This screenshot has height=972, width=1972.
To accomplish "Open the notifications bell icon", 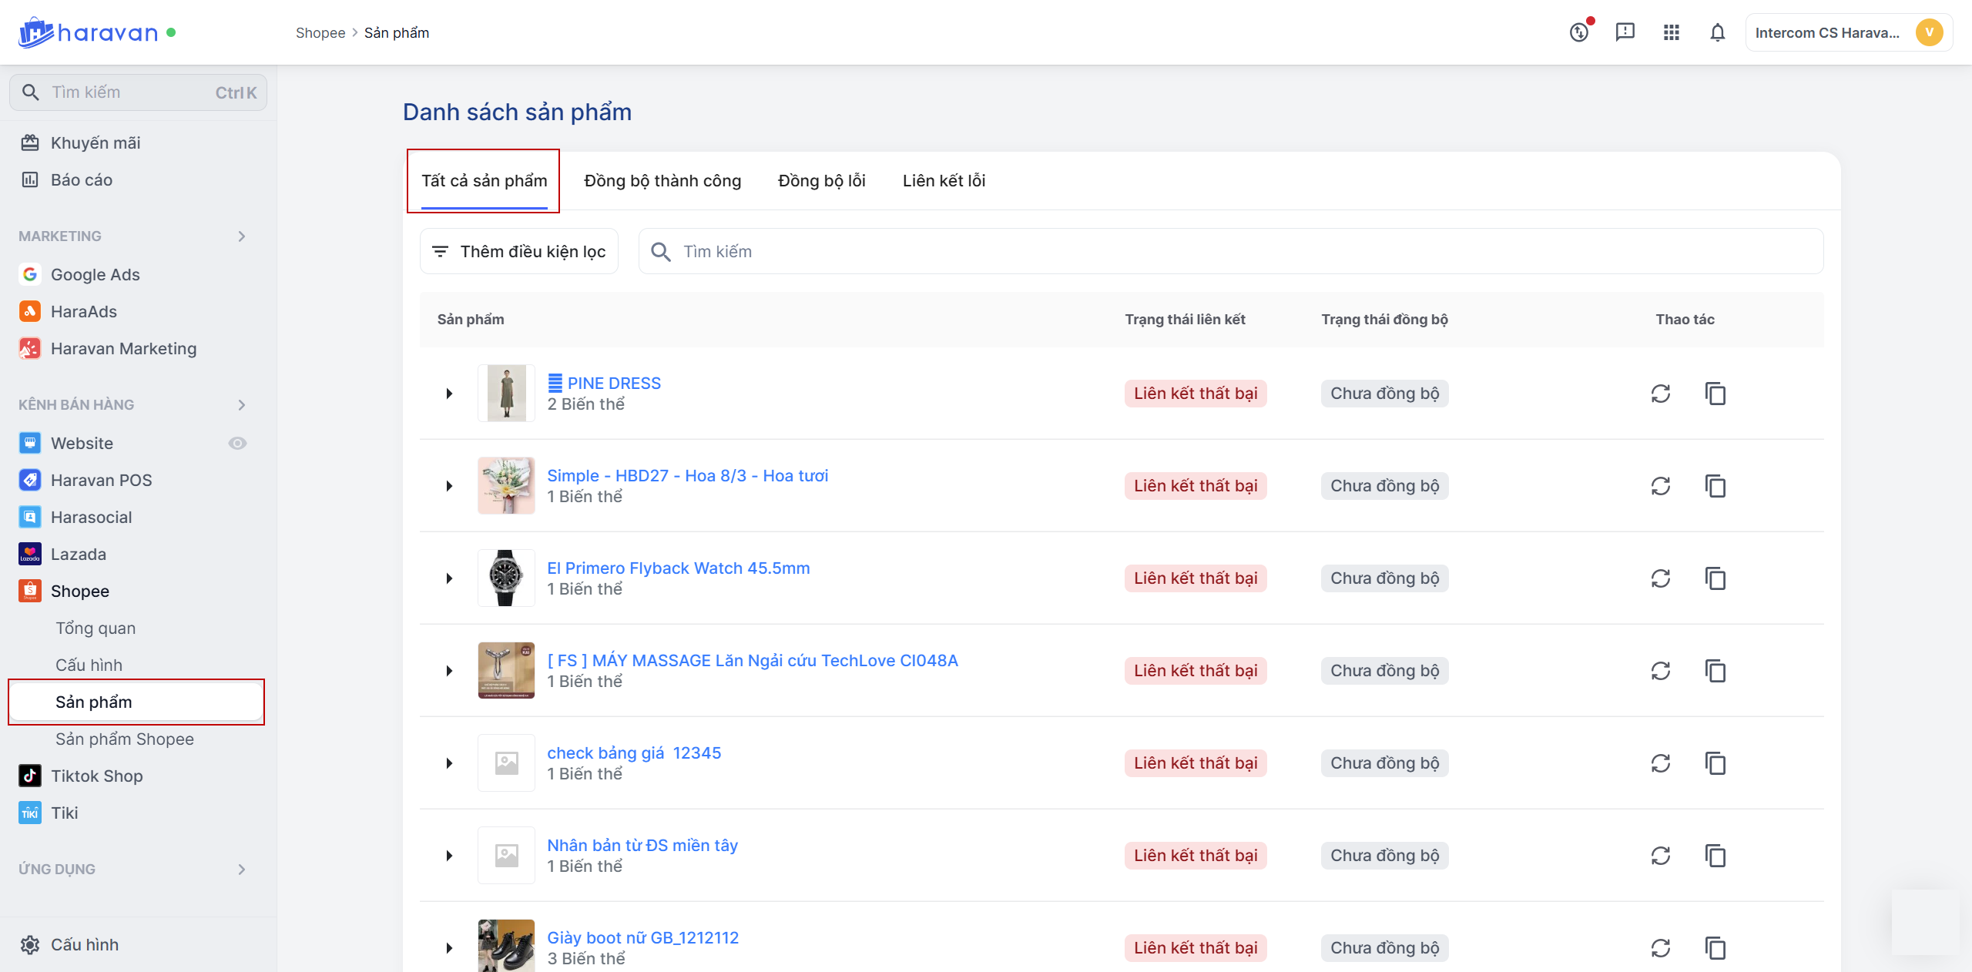I will click(x=1717, y=32).
